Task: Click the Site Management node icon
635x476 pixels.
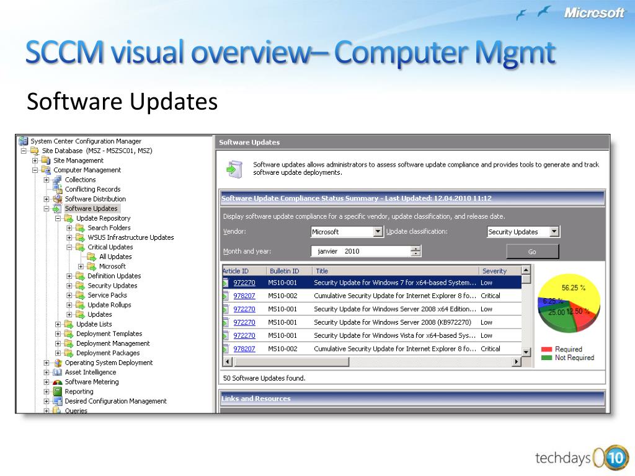Action: (x=46, y=161)
